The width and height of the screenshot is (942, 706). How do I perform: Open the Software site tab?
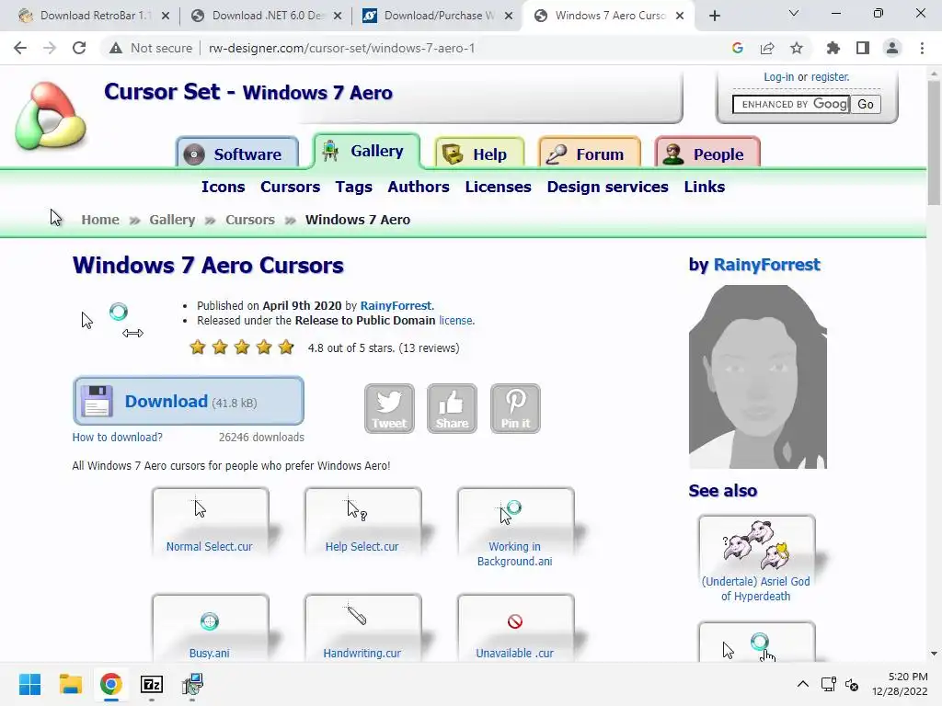[237, 154]
